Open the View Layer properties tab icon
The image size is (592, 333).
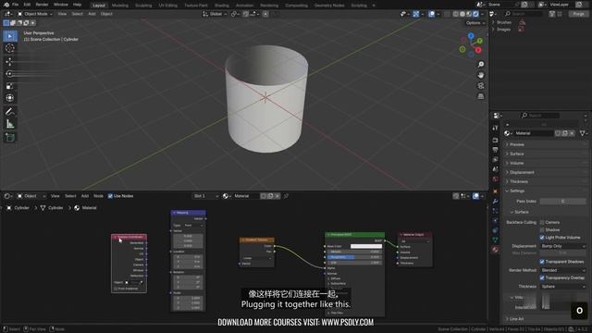pyautogui.click(x=496, y=160)
